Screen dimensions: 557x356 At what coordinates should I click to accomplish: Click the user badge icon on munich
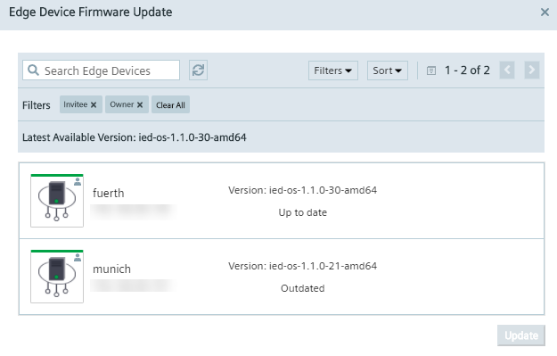[78, 258]
